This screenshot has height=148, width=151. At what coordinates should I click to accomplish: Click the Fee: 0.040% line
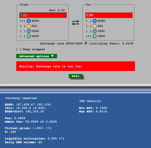tap(15, 118)
